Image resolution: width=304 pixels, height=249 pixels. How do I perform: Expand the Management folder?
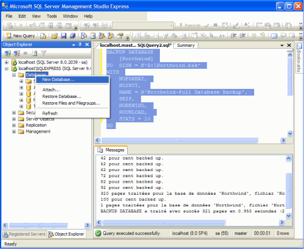point(14,132)
